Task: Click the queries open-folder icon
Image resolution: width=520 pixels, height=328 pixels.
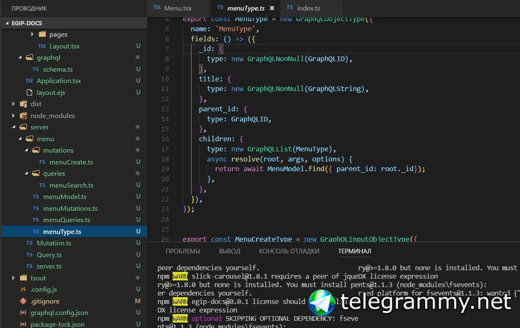Action: click(35, 173)
